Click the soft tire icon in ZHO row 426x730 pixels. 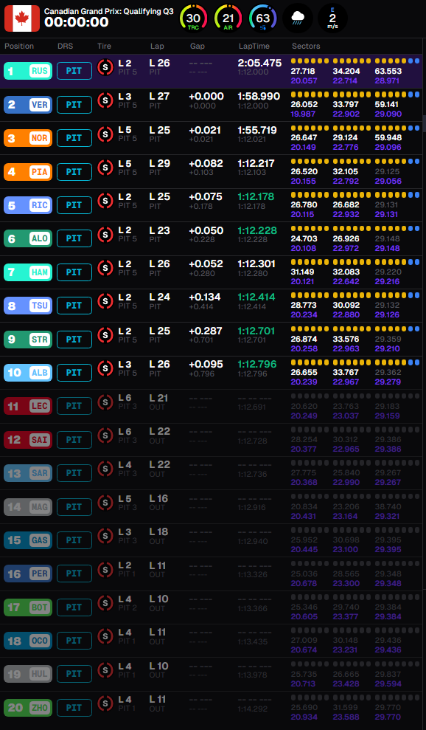pos(105,703)
